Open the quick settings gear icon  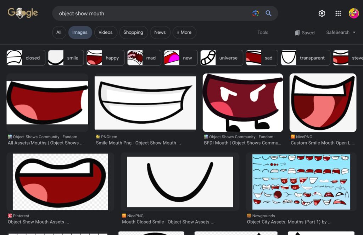point(322,13)
